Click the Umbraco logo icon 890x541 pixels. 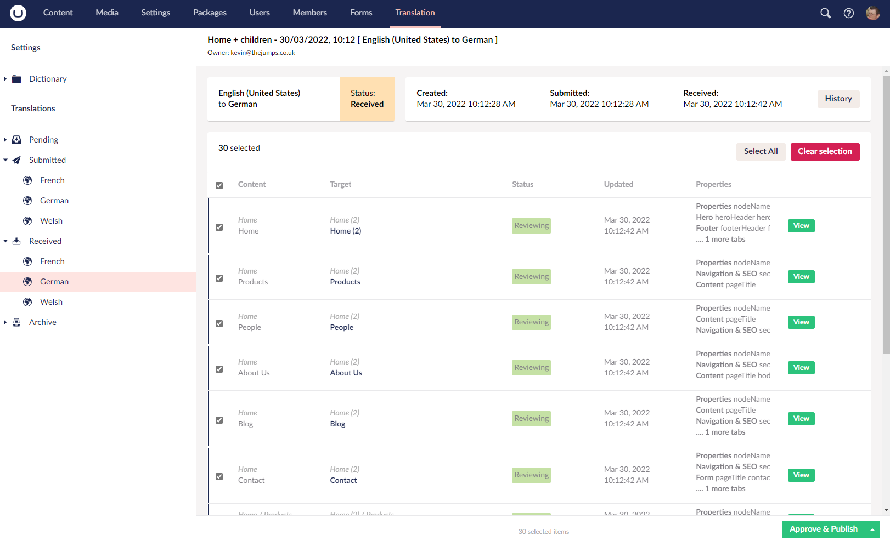(x=17, y=13)
